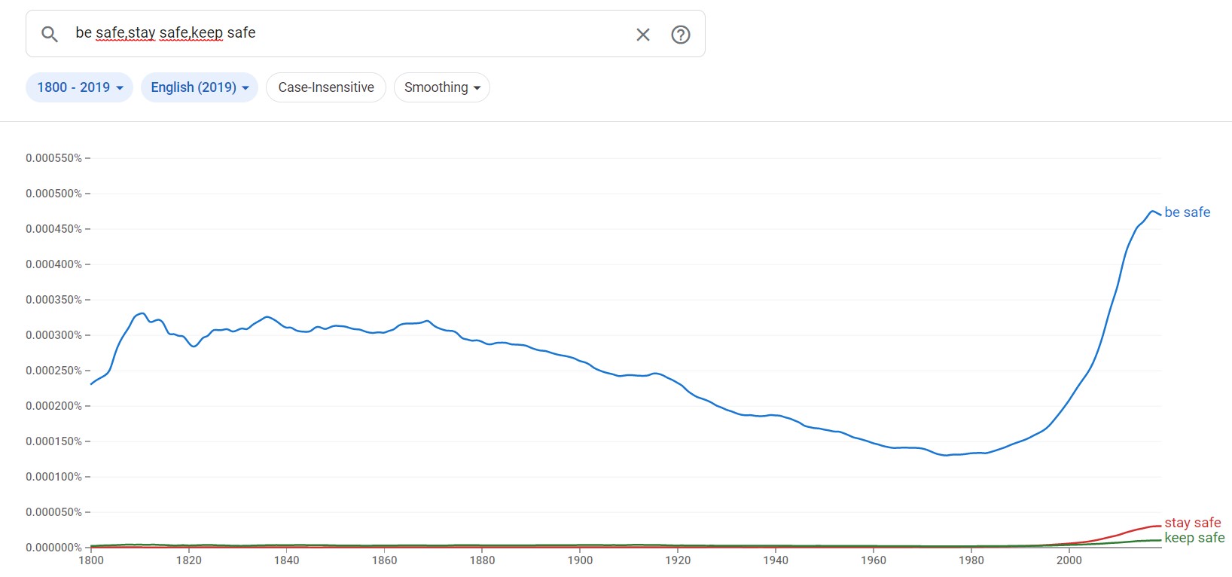Click the search magnifier icon
Image resolution: width=1232 pixels, height=577 pixels.
[x=50, y=34]
